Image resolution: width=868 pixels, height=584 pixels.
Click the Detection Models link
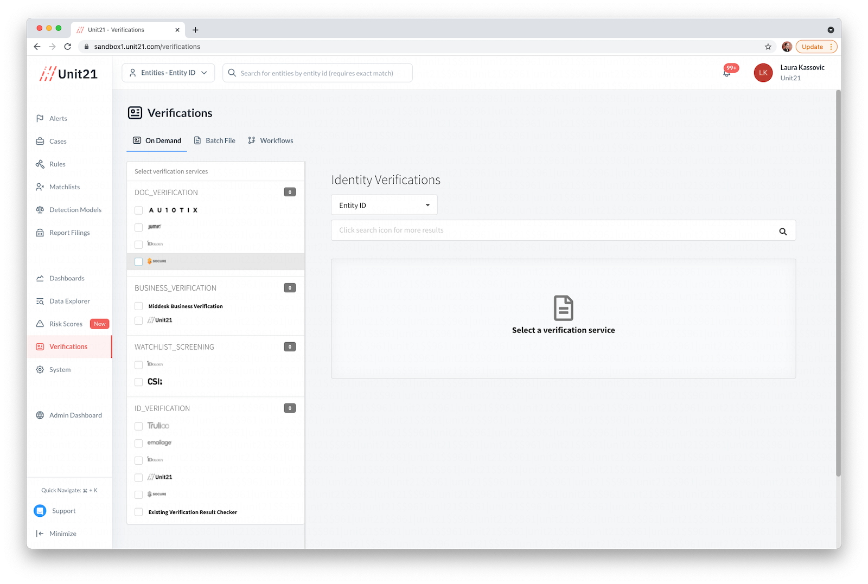tap(75, 210)
